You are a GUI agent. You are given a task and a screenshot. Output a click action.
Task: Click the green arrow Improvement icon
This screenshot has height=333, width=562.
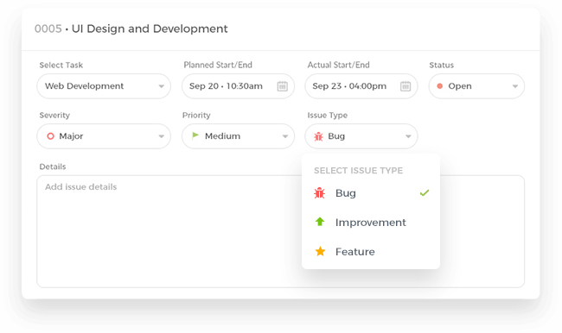(x=320, y=222)
